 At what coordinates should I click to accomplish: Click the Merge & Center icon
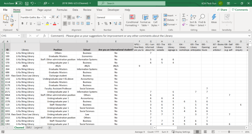click(88, 23)
